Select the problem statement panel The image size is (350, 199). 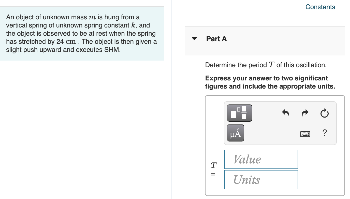pos(81,33)
